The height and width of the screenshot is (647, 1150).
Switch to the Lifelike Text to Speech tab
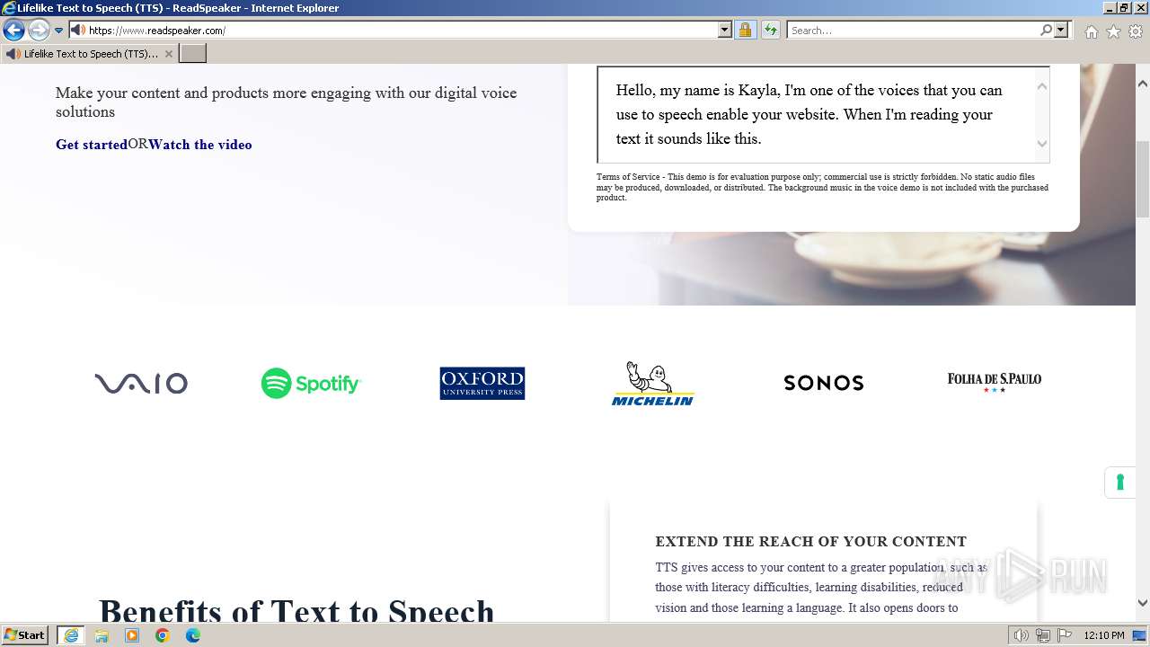pos(90,54)
